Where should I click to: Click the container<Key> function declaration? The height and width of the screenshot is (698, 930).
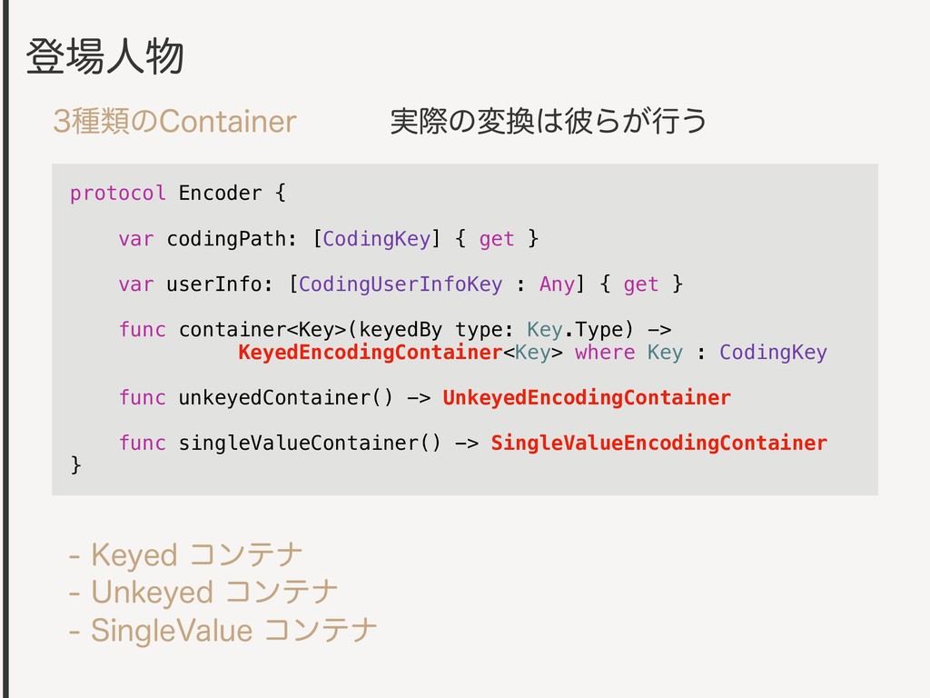click(x=262, y=329)
